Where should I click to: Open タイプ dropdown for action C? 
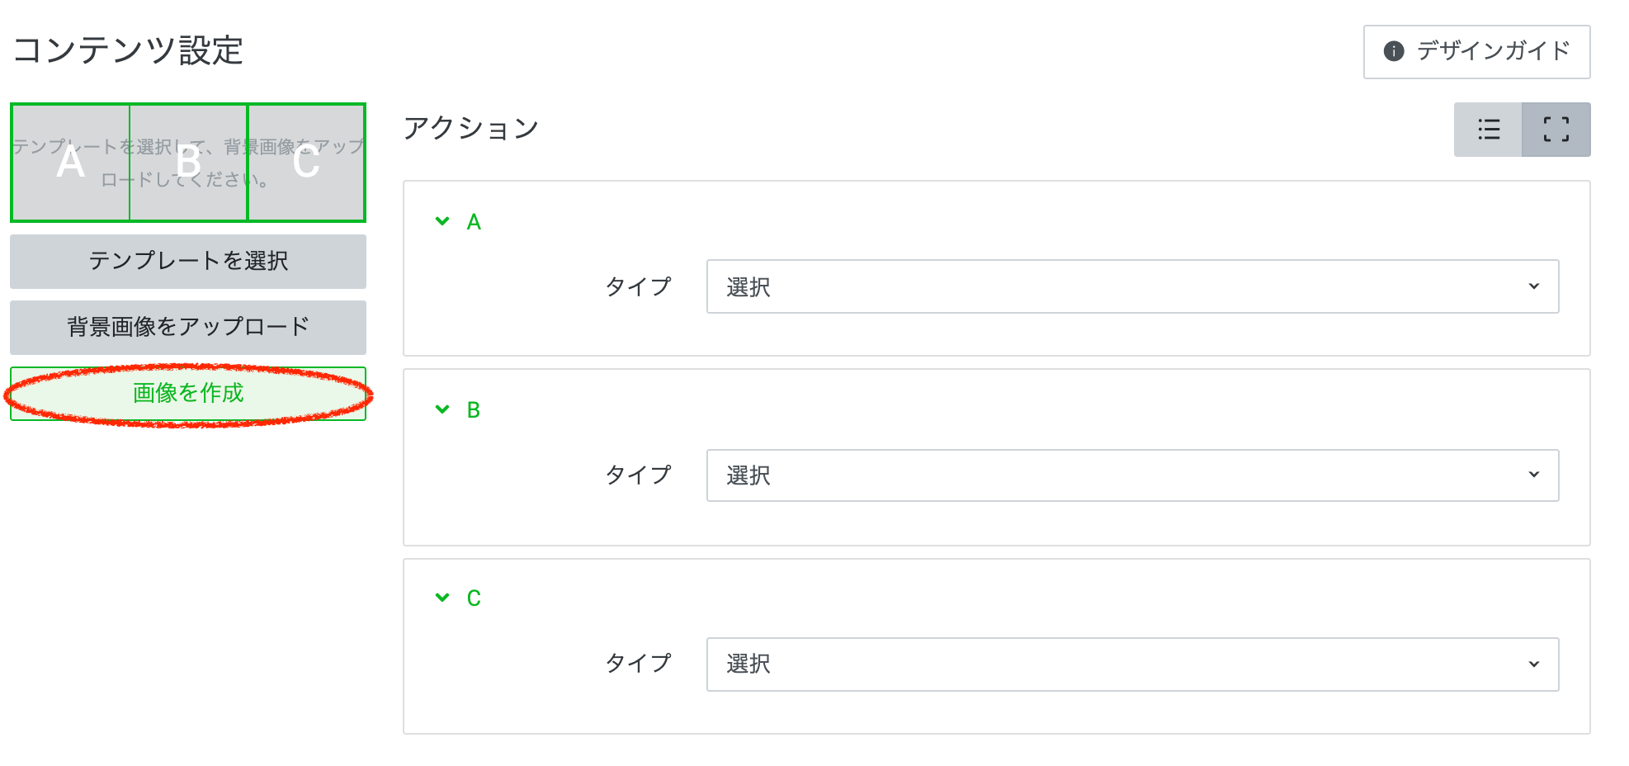tap(1132, 664)
